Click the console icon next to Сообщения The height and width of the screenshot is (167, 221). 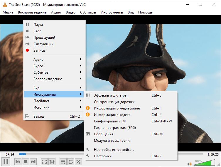(88, 134)
